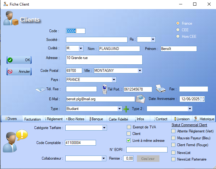
Task: Enable the Exempt de TVA checkbox
Action: point(129,127)
